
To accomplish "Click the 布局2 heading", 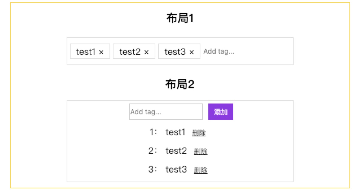I will tap(180, 85).
